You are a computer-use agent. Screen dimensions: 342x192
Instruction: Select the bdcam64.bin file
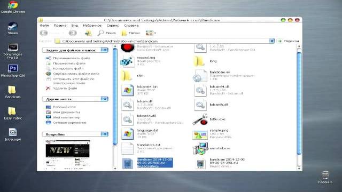tap(139, 90)
